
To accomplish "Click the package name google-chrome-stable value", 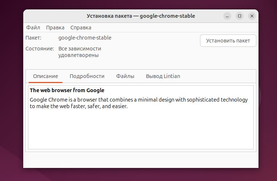I will 85,38.
